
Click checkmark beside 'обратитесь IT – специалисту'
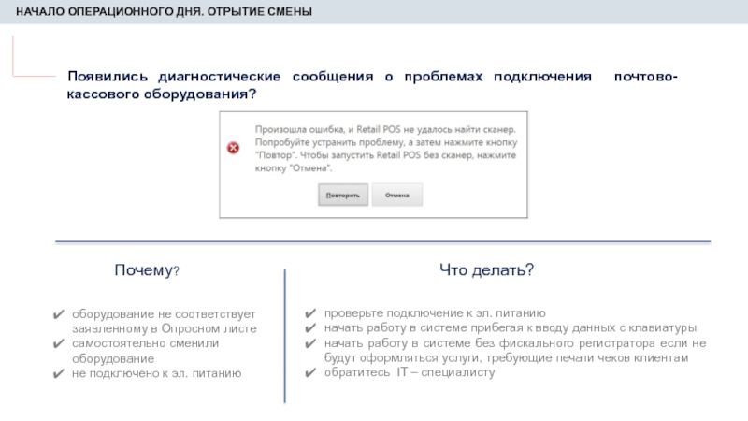click(310, 372)
